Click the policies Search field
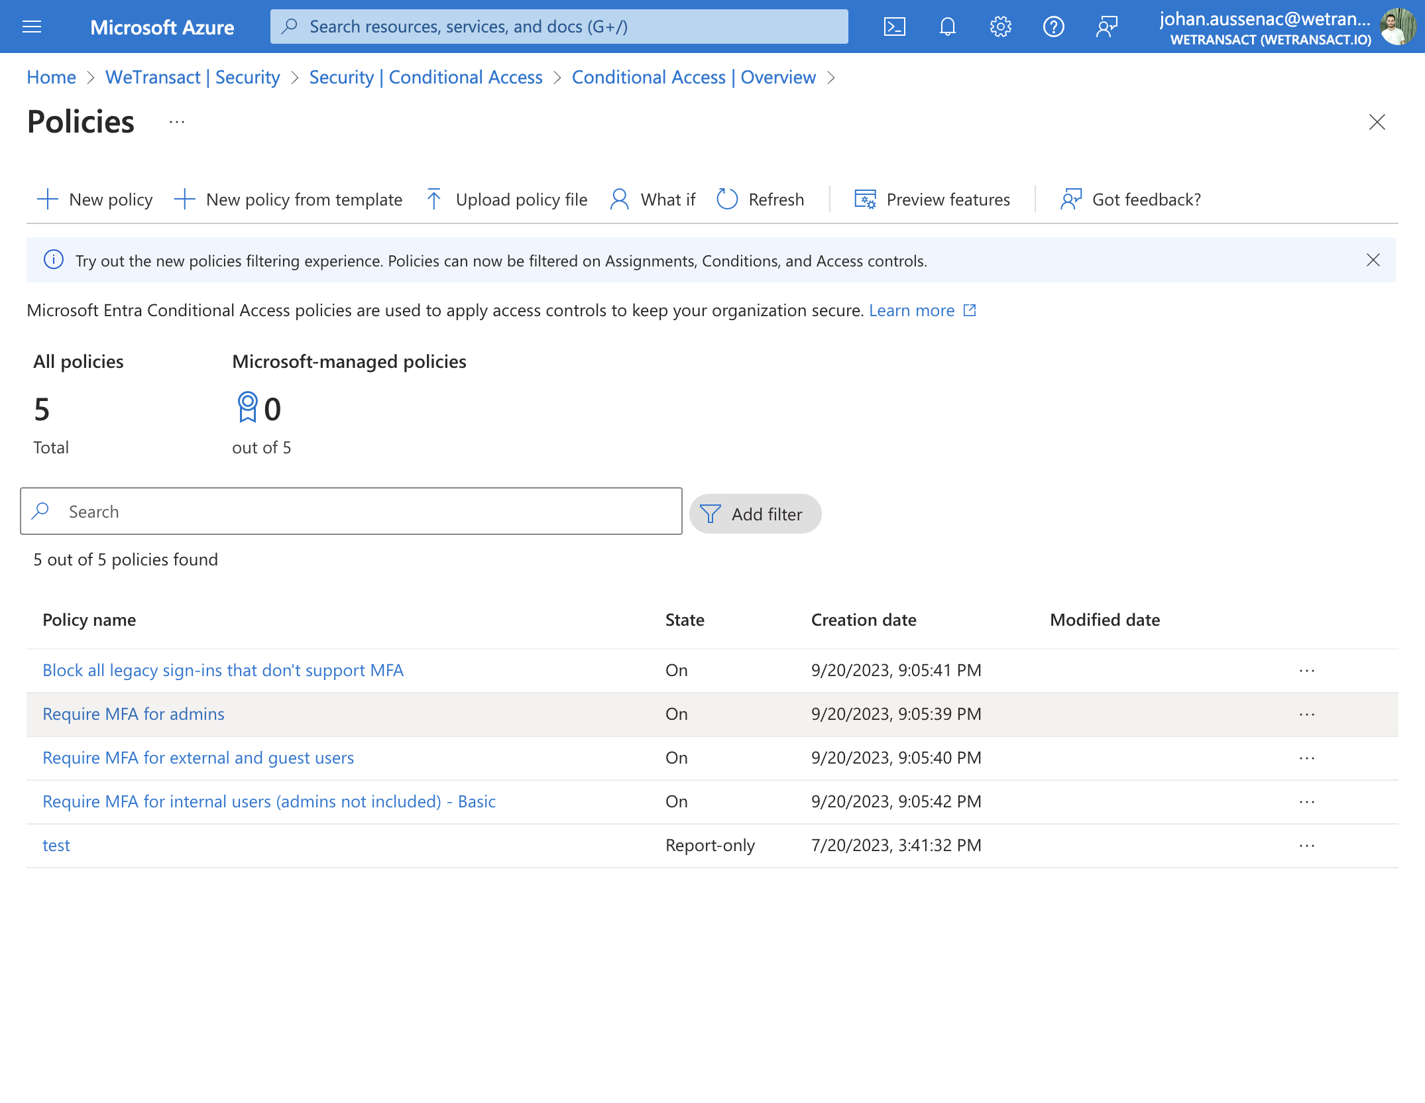Viewport: 1425px width, 1103px height. click(x=351, y=511)
